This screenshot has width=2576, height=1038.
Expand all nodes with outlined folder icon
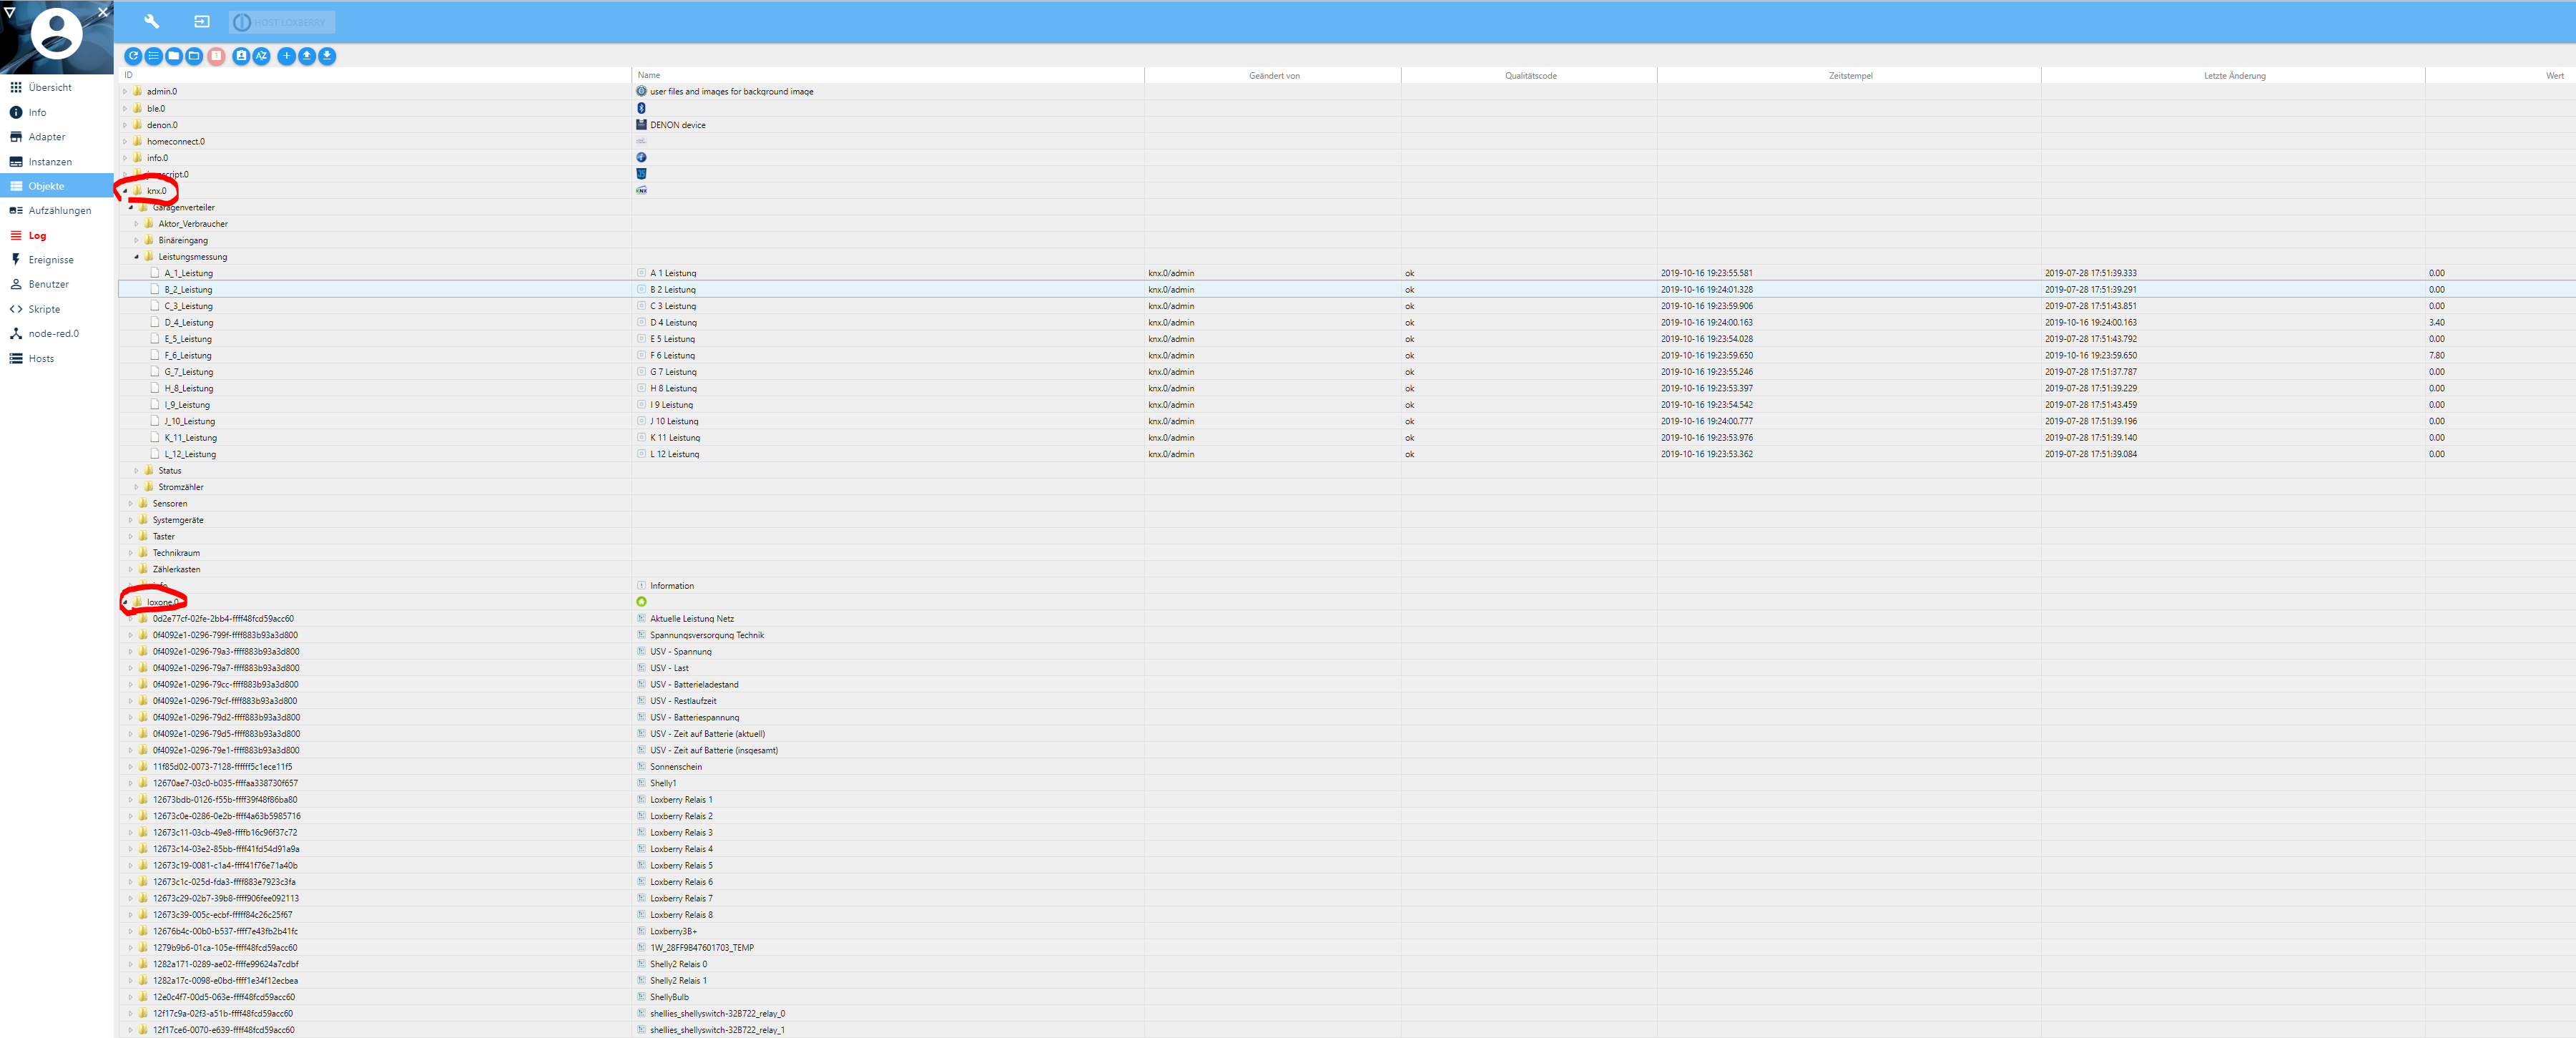(194, 56)
